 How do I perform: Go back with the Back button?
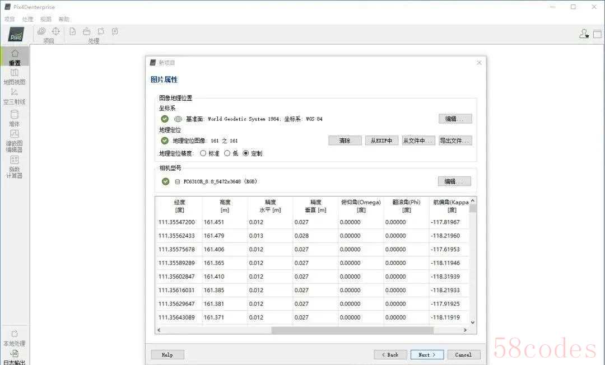pos(390,354)
